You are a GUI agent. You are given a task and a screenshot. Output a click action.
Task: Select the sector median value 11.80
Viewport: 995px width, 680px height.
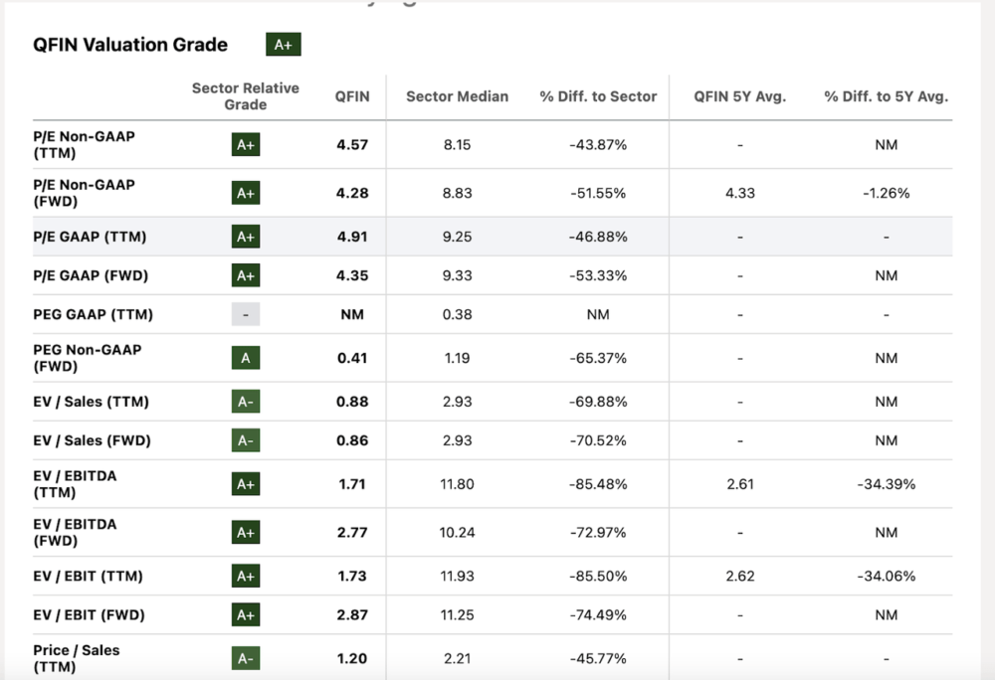click(457, 484)
